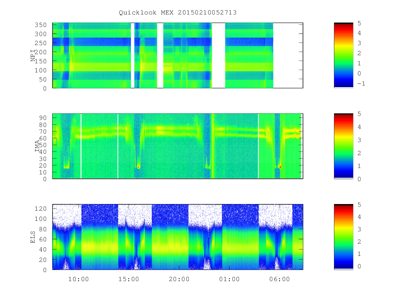Screen dimensions: 404x303
Task: Click the 5 label on the NPI colorbar
Action: [359, 23]
